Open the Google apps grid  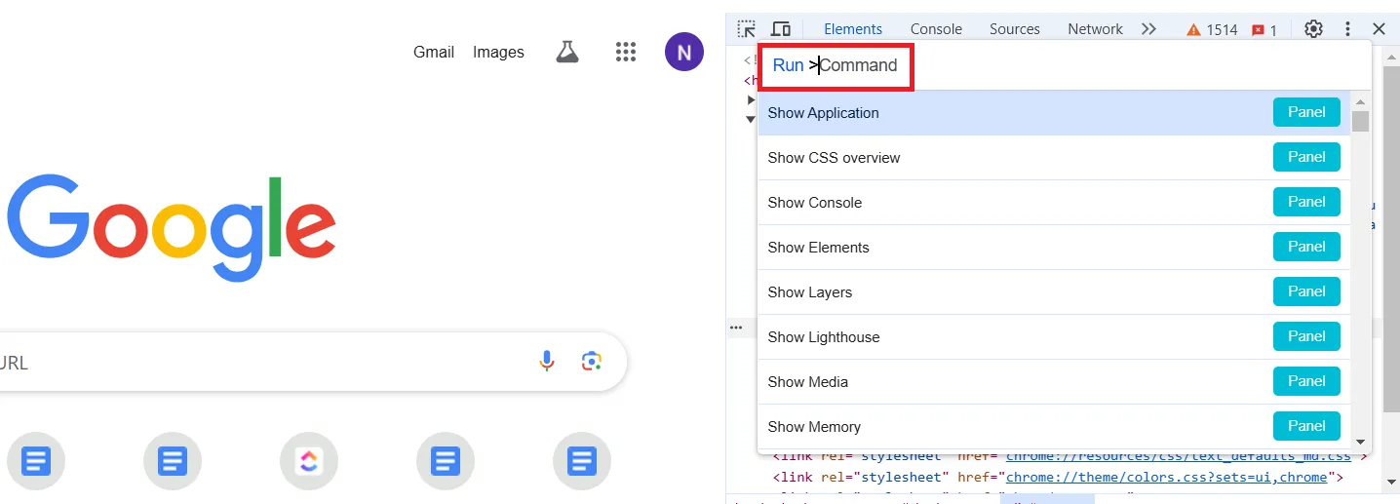tap(626, 52)
